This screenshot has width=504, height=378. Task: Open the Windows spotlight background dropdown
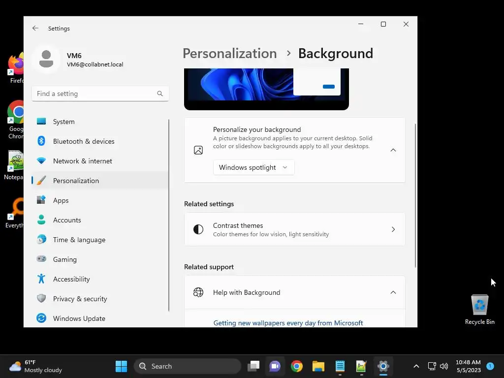pyautogui.click(x=253, y=167)
